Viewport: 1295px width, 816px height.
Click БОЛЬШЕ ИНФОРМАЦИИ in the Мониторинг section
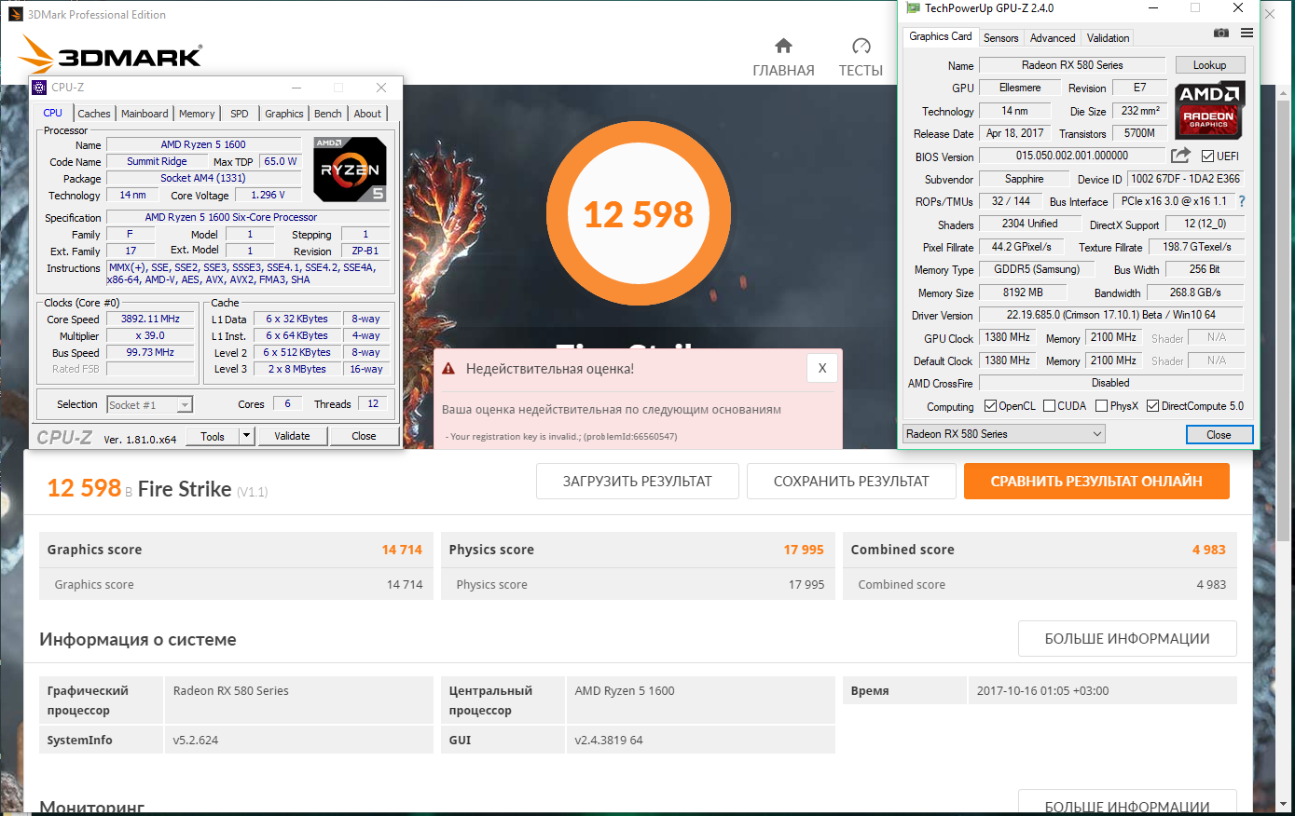point(1127,803)
